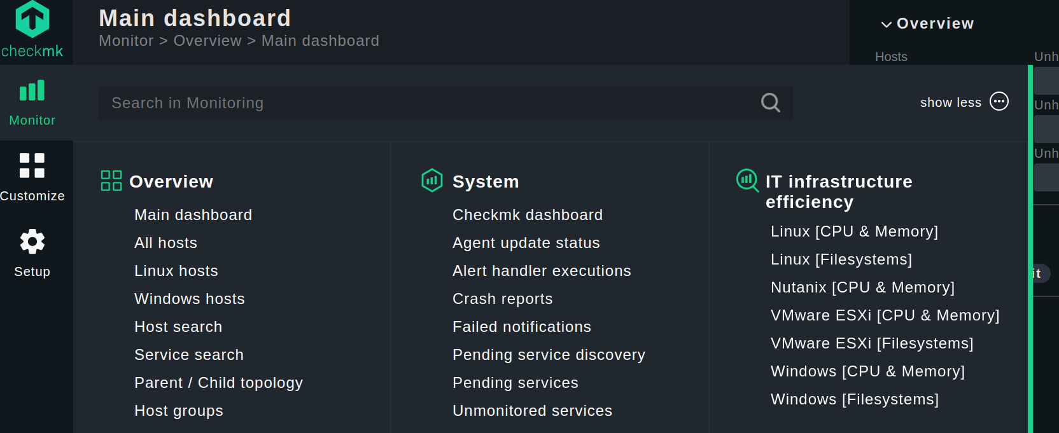Open Main dashboard menu entry

click(193, 215)
